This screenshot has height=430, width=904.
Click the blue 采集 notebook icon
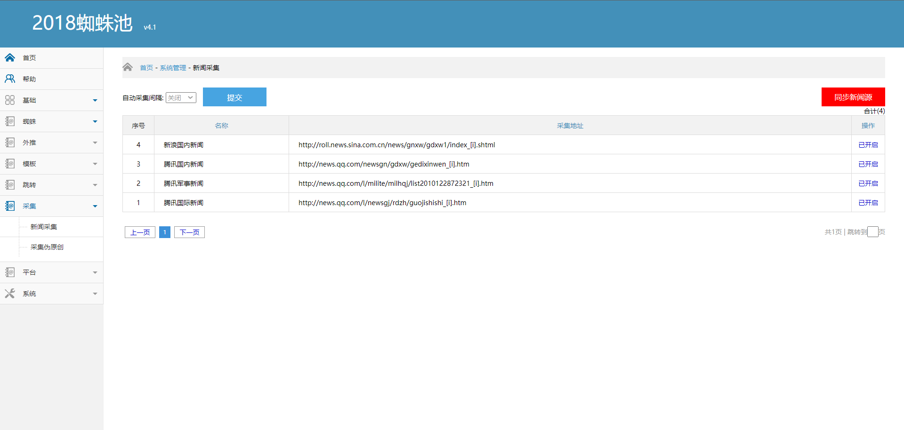(10, 206)
